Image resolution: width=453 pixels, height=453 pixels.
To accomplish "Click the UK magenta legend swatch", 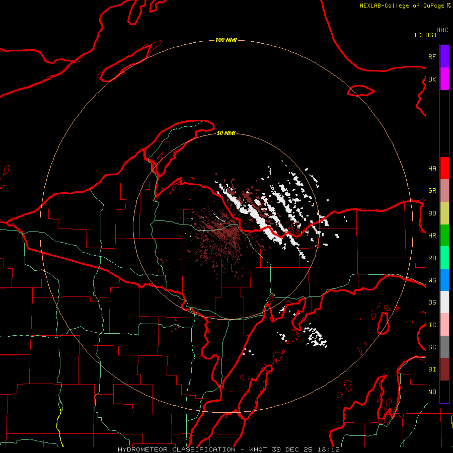I will [444, 79].
